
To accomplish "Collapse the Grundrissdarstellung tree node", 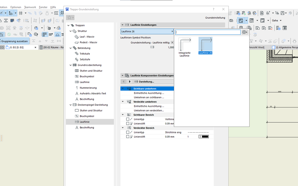I will point(71,65).
